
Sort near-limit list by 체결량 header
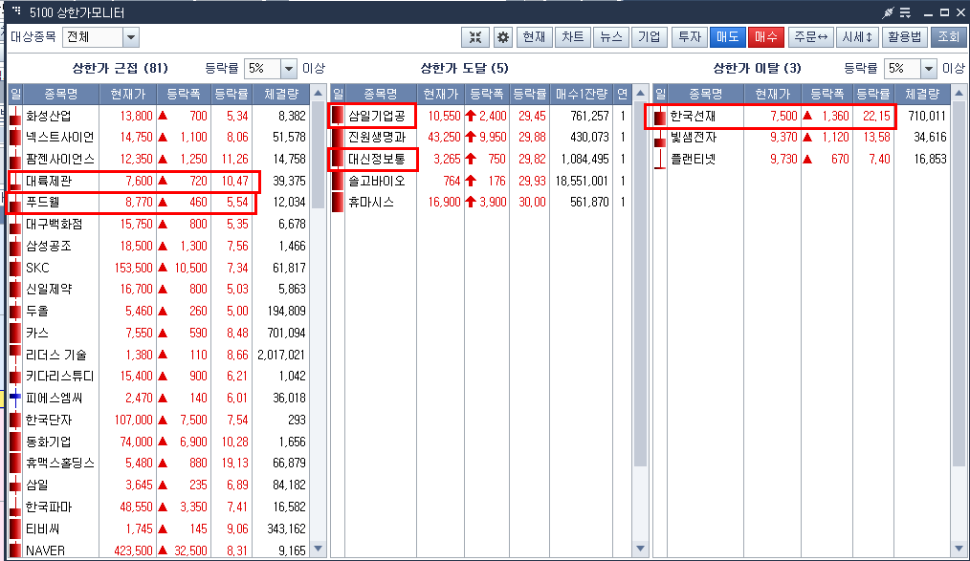[281, 94]
